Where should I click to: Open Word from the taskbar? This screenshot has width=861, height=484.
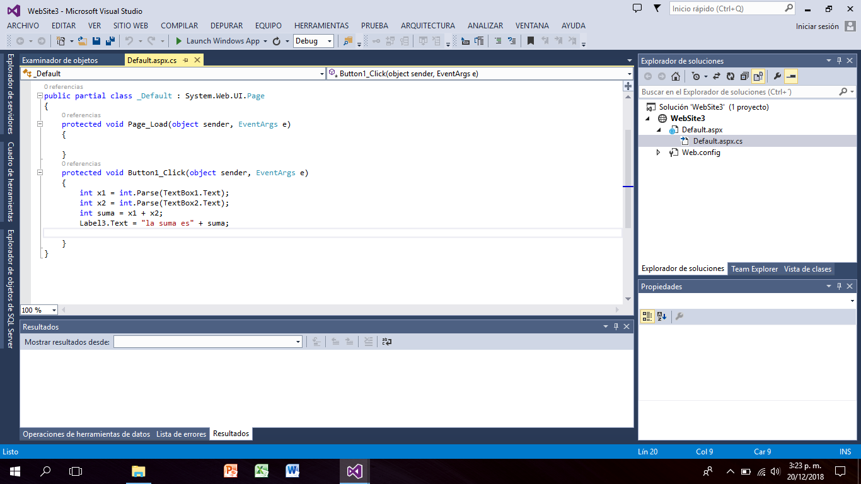coord(292,471)
